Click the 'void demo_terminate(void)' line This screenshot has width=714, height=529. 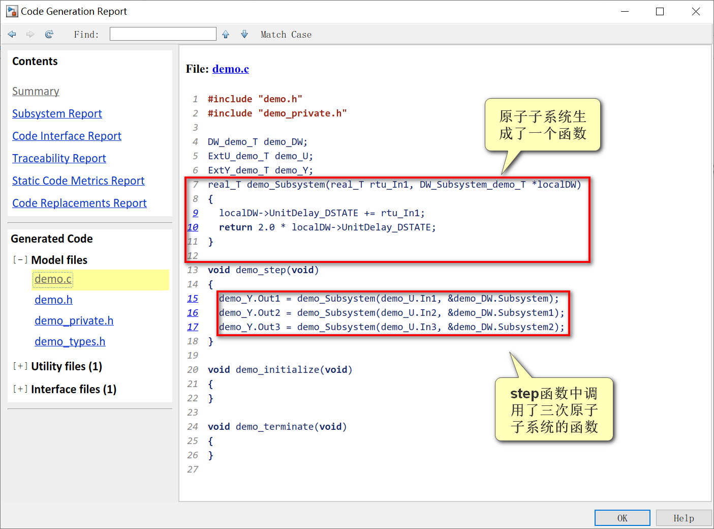coord(277,427)
